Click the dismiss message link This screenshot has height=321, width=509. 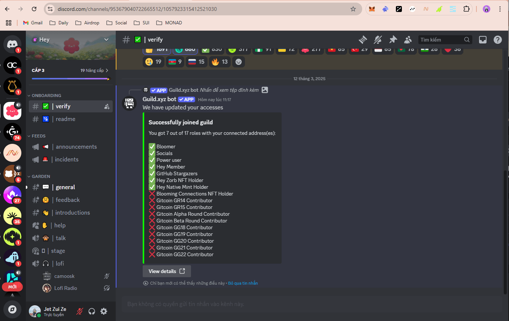[243, 283]
